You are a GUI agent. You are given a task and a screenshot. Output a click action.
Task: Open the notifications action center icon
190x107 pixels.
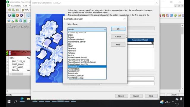[177, 104]
